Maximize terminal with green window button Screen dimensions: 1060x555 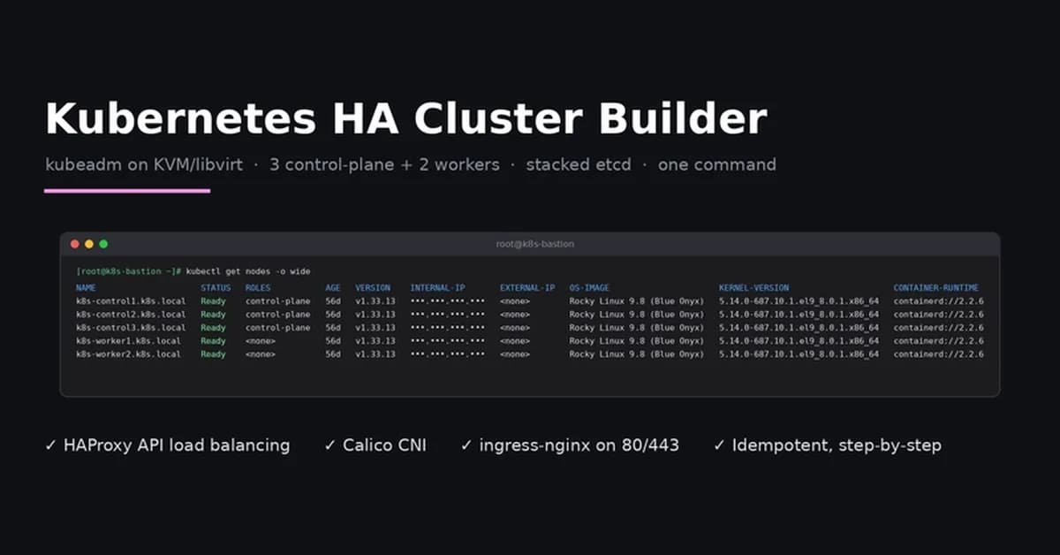click(103, 243)
